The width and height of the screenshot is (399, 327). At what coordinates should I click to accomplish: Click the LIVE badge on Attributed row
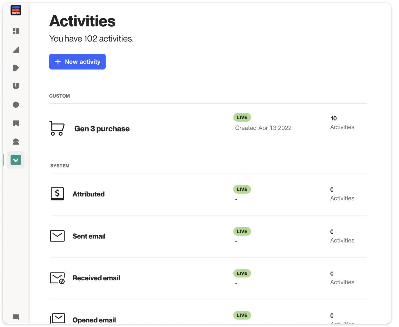click(x=242, y=189)
